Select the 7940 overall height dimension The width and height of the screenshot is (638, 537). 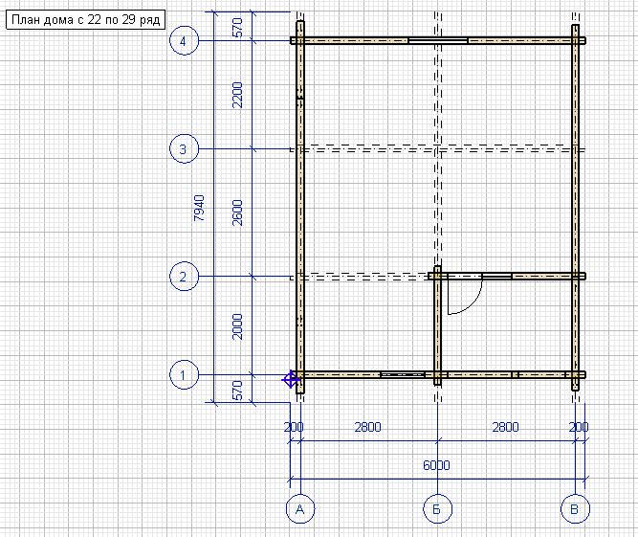coord(199,208)
